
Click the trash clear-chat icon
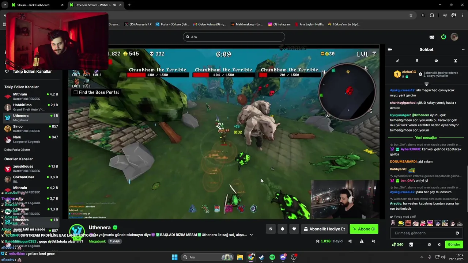tap(417, 61)
